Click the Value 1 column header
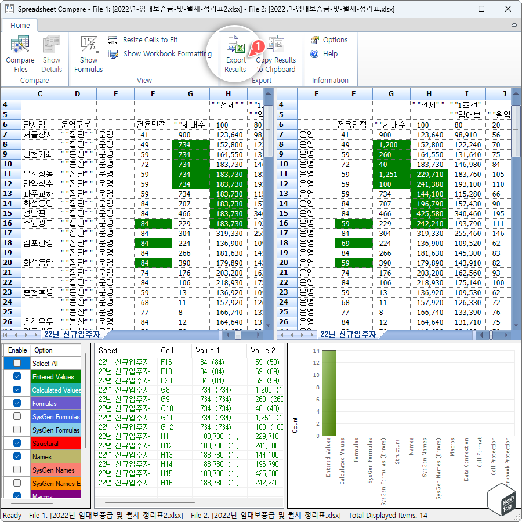Image resolution: width=522 pixels, height=522 pixels. [x=219, y=350]
